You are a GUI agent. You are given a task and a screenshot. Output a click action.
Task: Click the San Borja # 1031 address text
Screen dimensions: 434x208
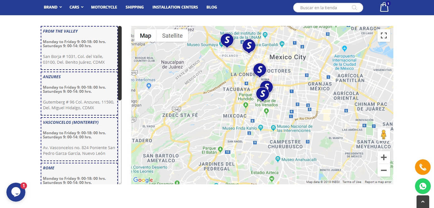pos(74,59)
